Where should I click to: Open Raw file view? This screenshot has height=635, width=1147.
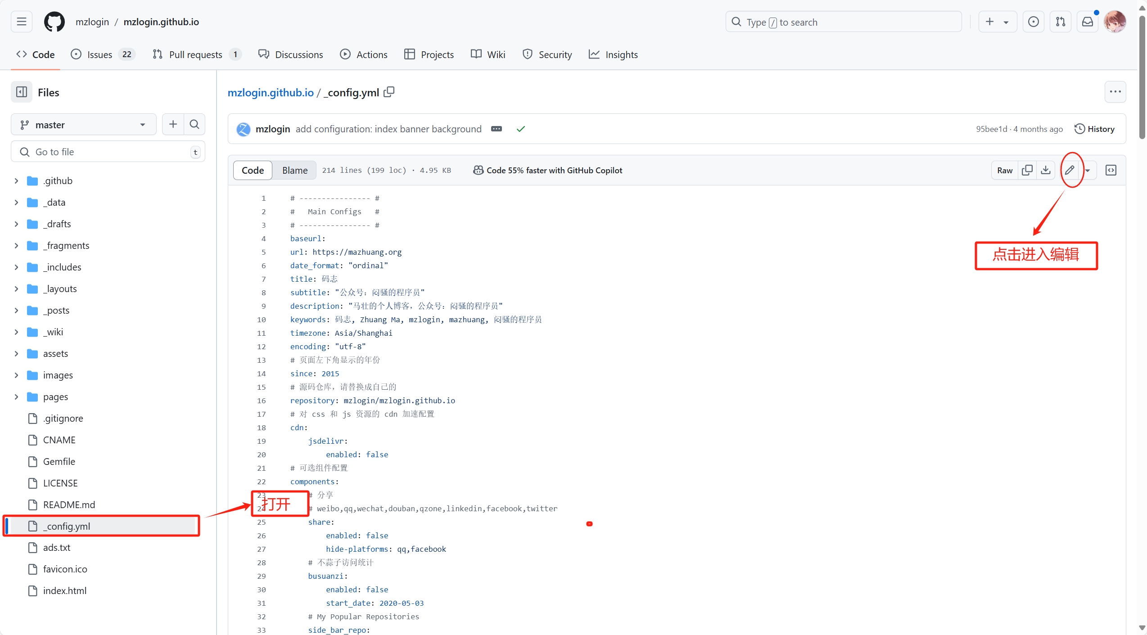(x=1005, y=170)
